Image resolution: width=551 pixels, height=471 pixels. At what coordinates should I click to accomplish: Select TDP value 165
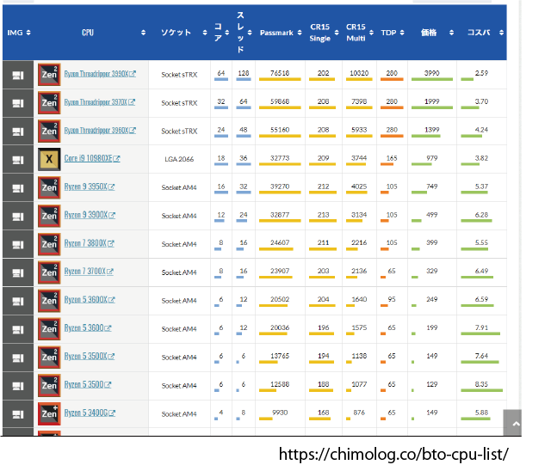coord(392,158)
